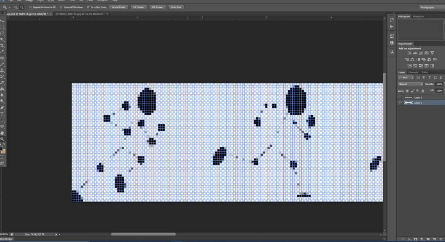Viewport: 445px width, 242px height.
Task: Switch to the Paths tab
Action: tap(425, 72)
